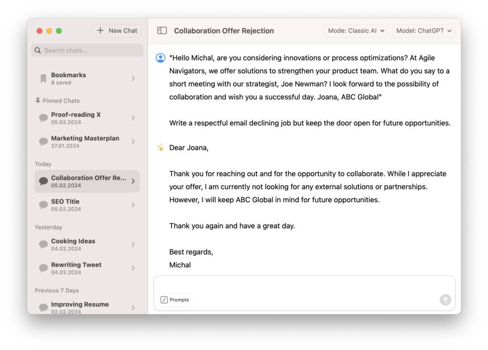Expand the Collaboration Offer Re... chevron

tap(133, 181)
